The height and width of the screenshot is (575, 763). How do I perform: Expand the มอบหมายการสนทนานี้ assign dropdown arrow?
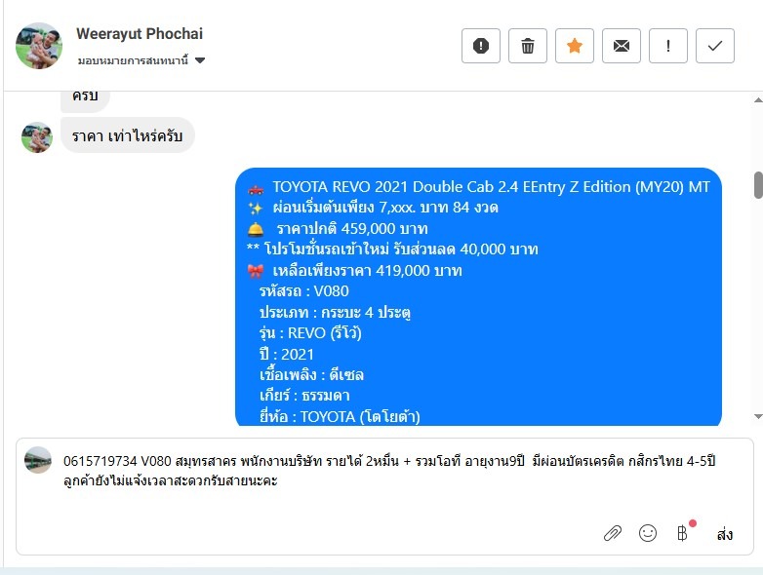click(x=200, y=60)
